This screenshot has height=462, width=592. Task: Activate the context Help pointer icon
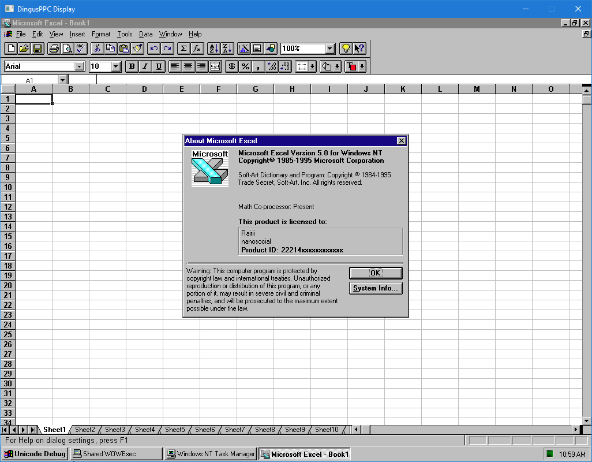359,49
